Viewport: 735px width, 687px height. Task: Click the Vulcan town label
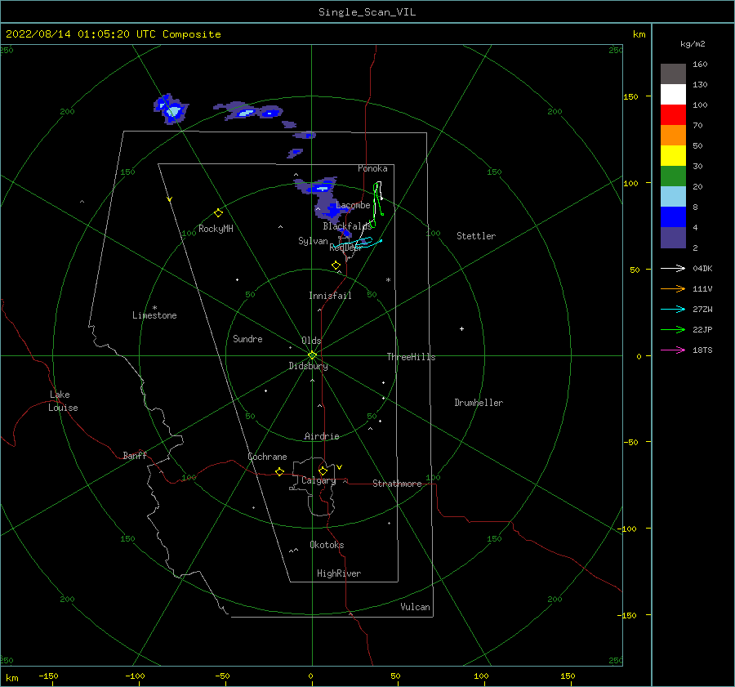click(x=415, y=607)
